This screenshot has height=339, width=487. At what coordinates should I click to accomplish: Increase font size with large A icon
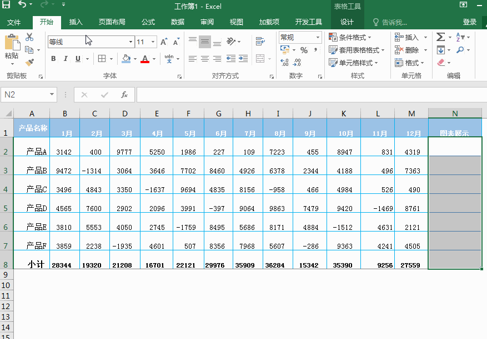point(164,42)
